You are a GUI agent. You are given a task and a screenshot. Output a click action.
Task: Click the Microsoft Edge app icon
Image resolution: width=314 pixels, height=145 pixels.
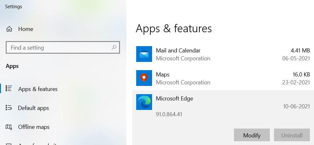(144, 102)
